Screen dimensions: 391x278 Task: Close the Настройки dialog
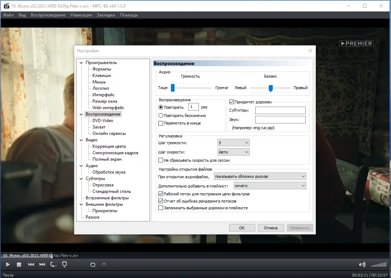310,50
